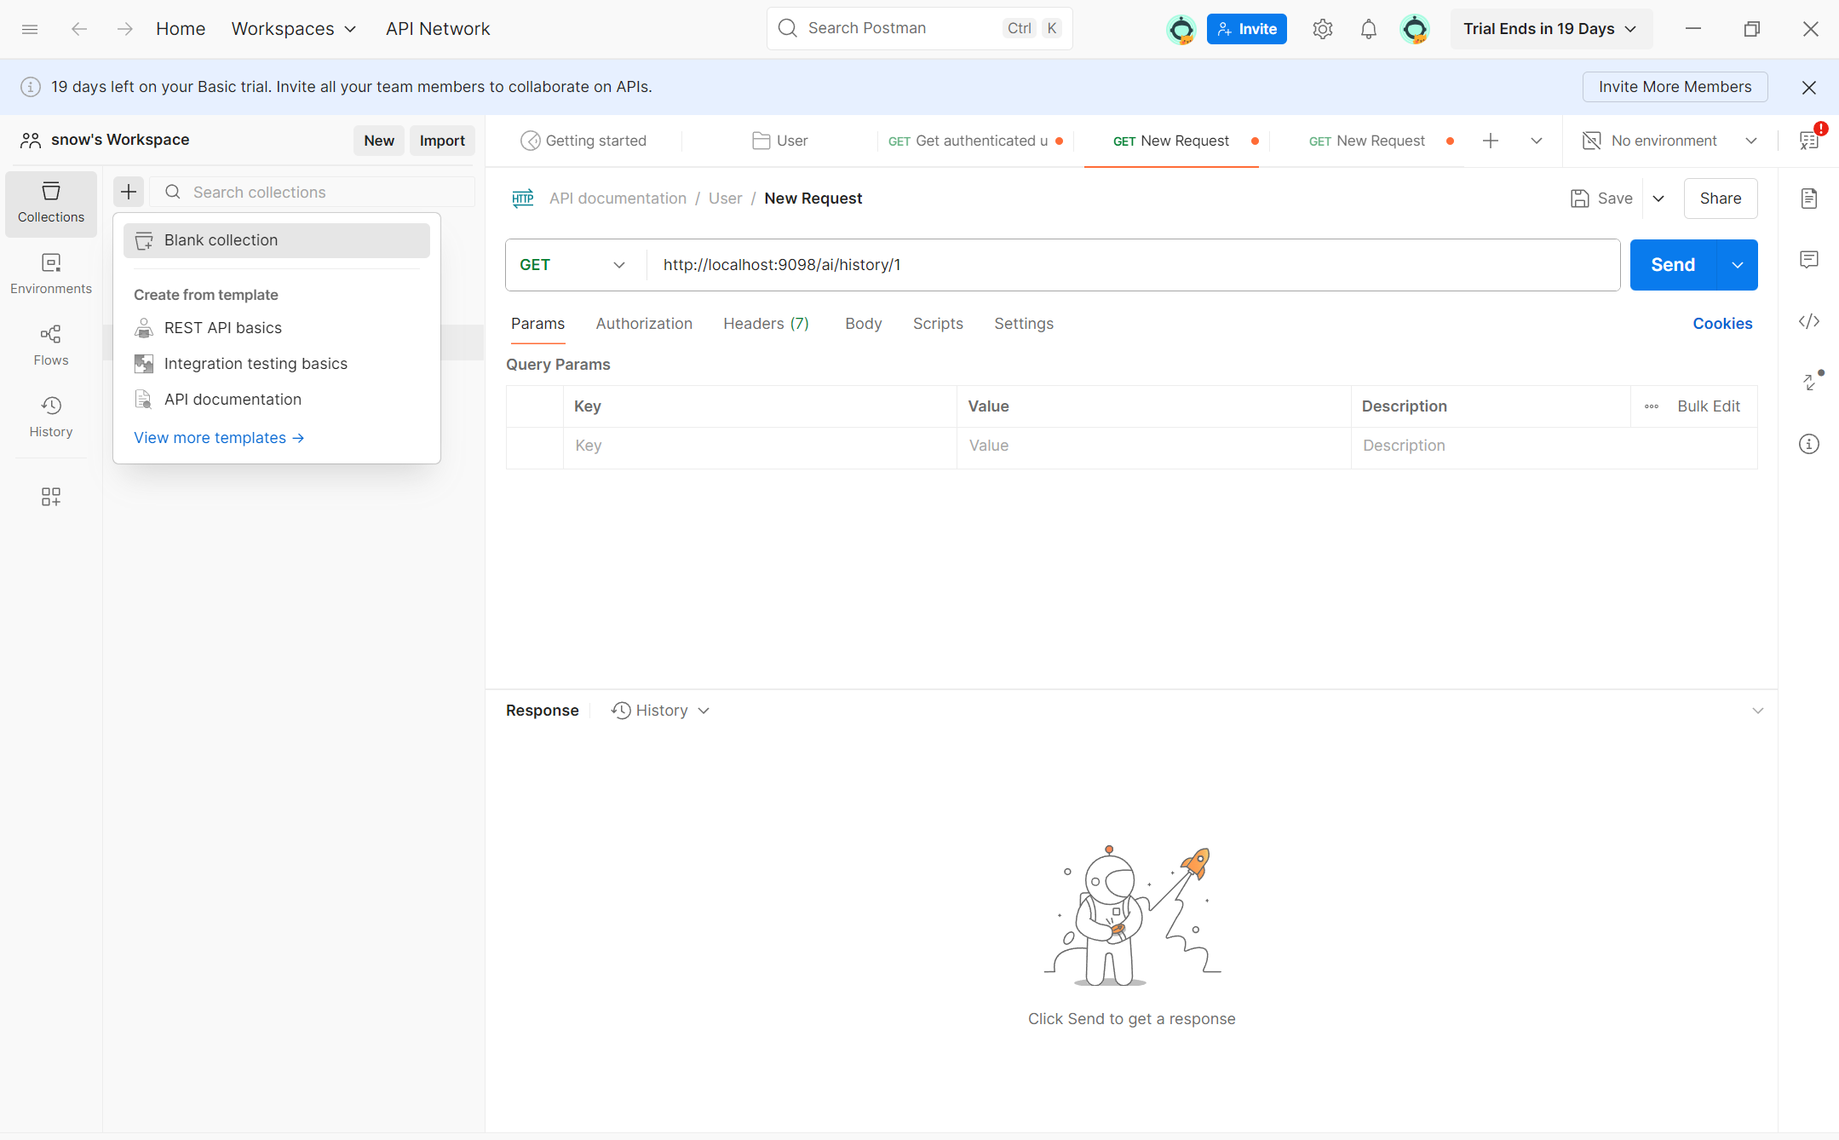Viewport: 1839px width, 1140px height.
Task: Open the hamburger main menu
Action: pos(30,29)
